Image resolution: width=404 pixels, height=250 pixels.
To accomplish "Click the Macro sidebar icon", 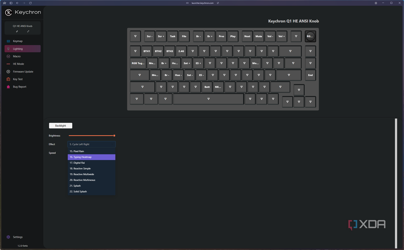I will tap(8, 56).
